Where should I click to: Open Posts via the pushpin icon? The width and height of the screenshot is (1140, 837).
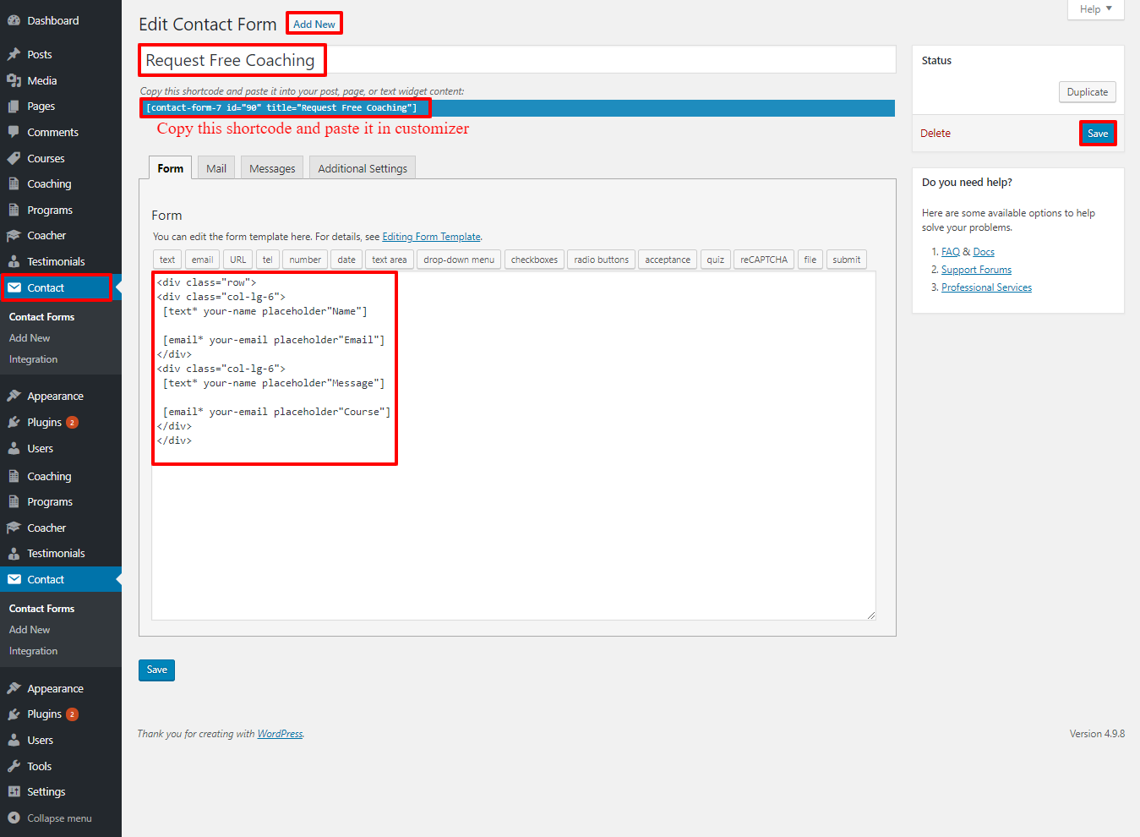(x=14, y=54)
